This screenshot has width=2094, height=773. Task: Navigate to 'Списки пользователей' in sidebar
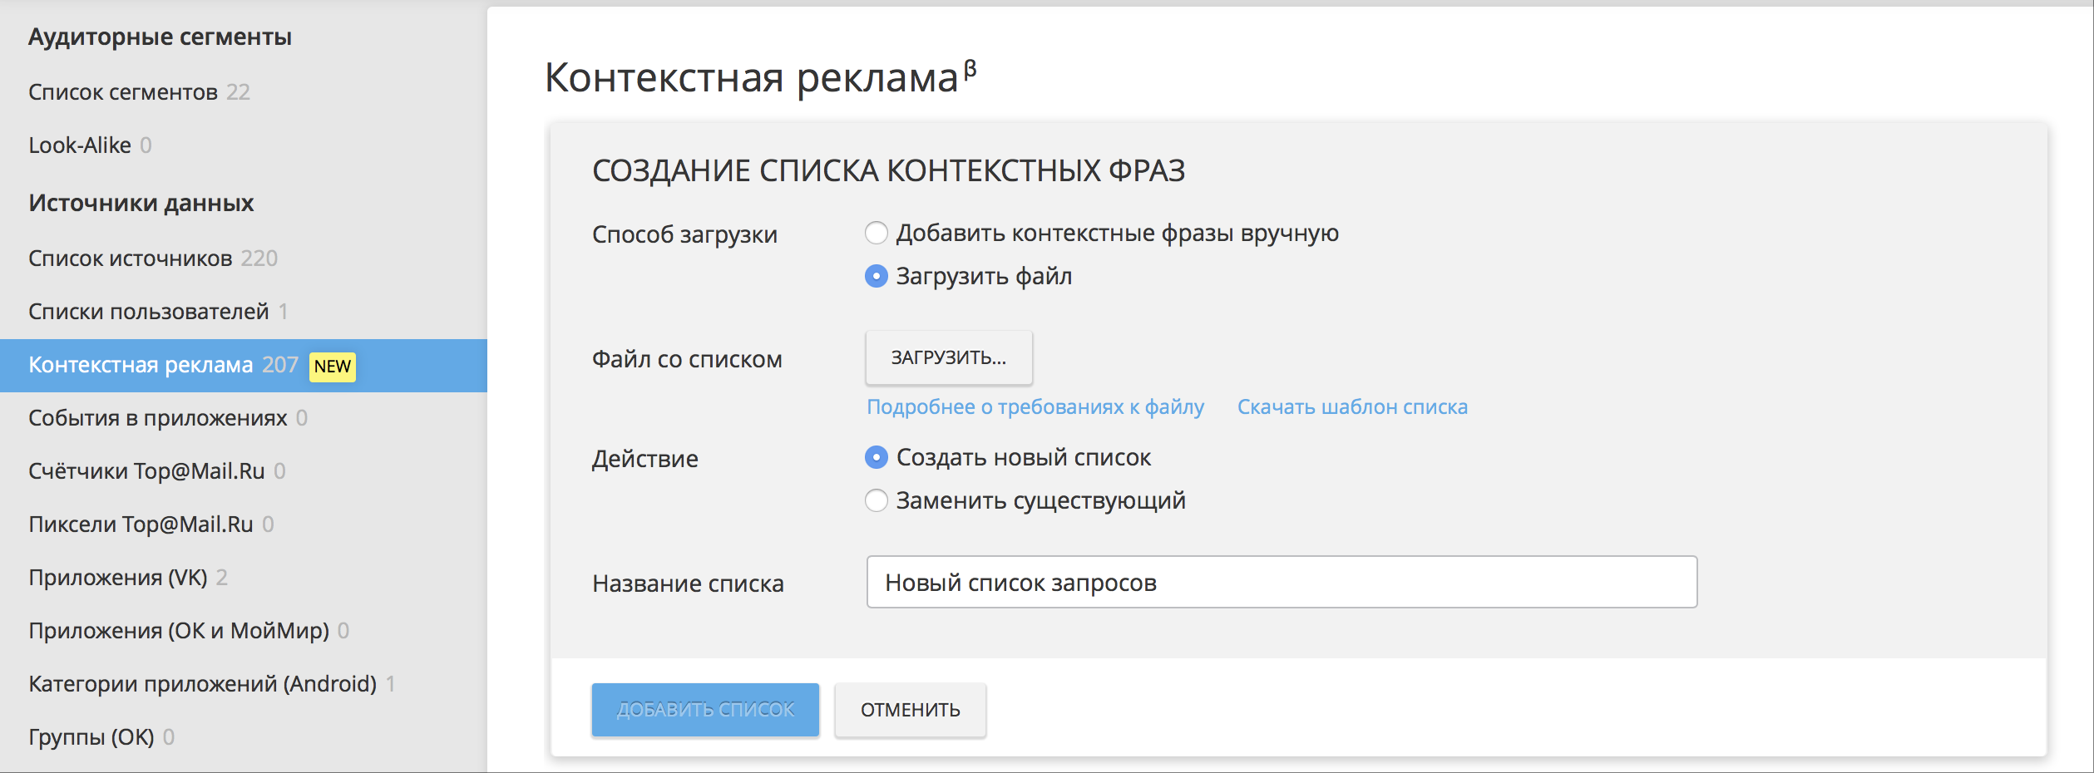(x=149, y=312)
